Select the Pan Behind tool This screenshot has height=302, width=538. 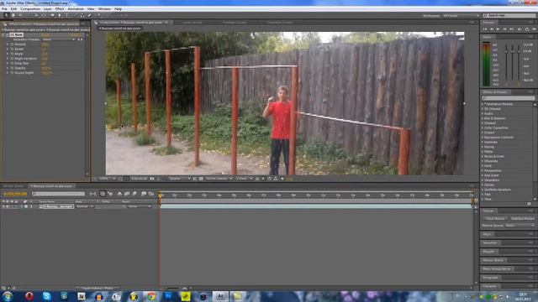(44, 15)
